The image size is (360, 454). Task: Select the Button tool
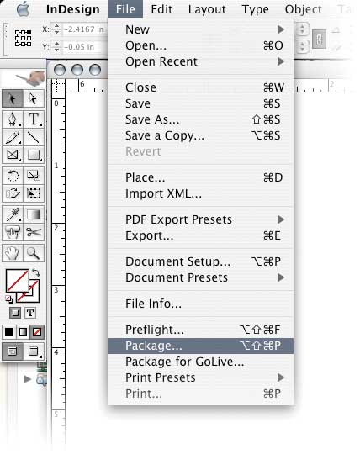click(x=13, y=232)
